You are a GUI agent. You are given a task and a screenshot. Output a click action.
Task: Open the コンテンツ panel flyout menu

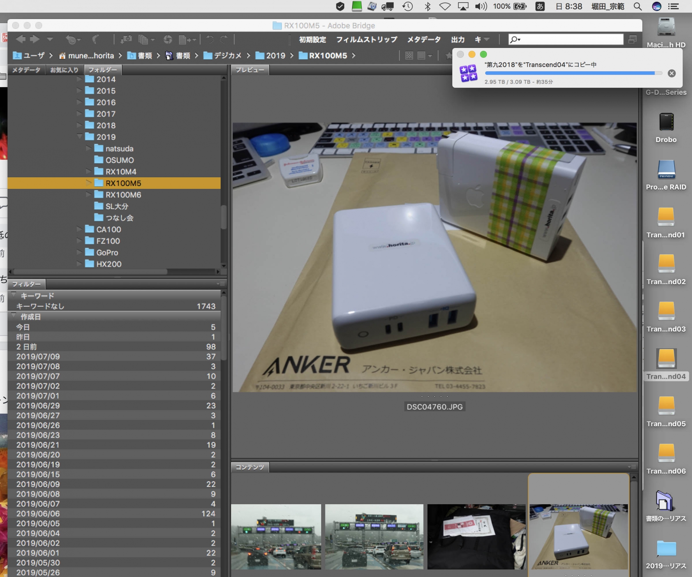pos(632,467)
